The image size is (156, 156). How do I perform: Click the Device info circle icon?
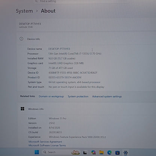21,39
